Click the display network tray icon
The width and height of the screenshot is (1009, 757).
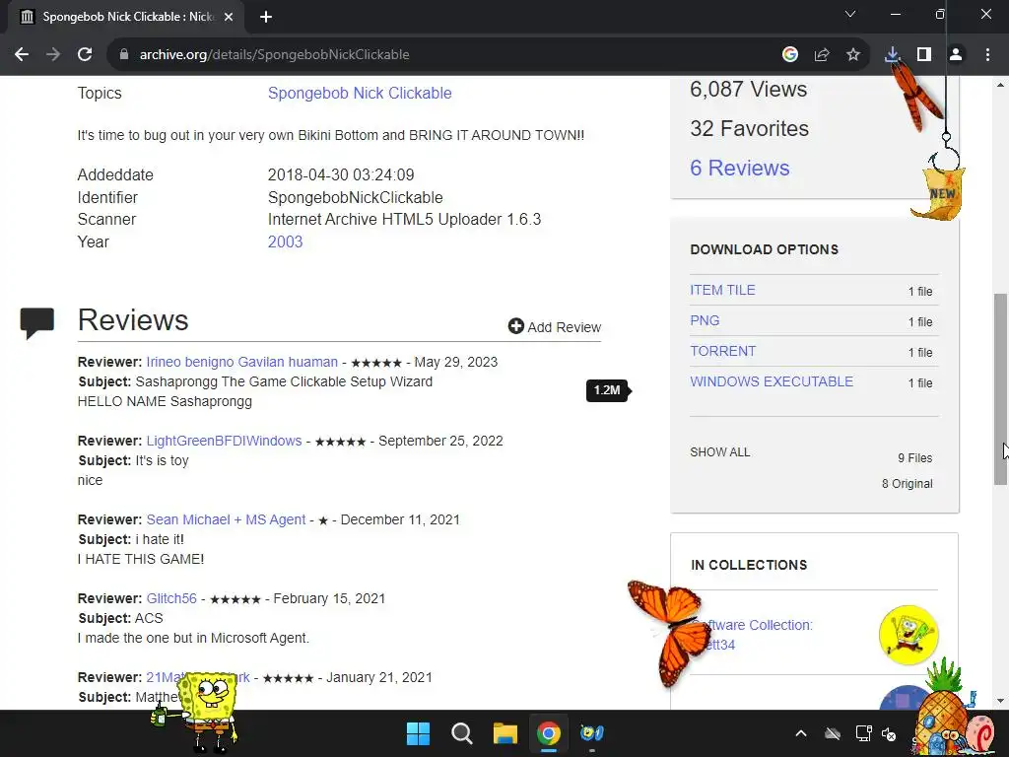coord(863,733)
